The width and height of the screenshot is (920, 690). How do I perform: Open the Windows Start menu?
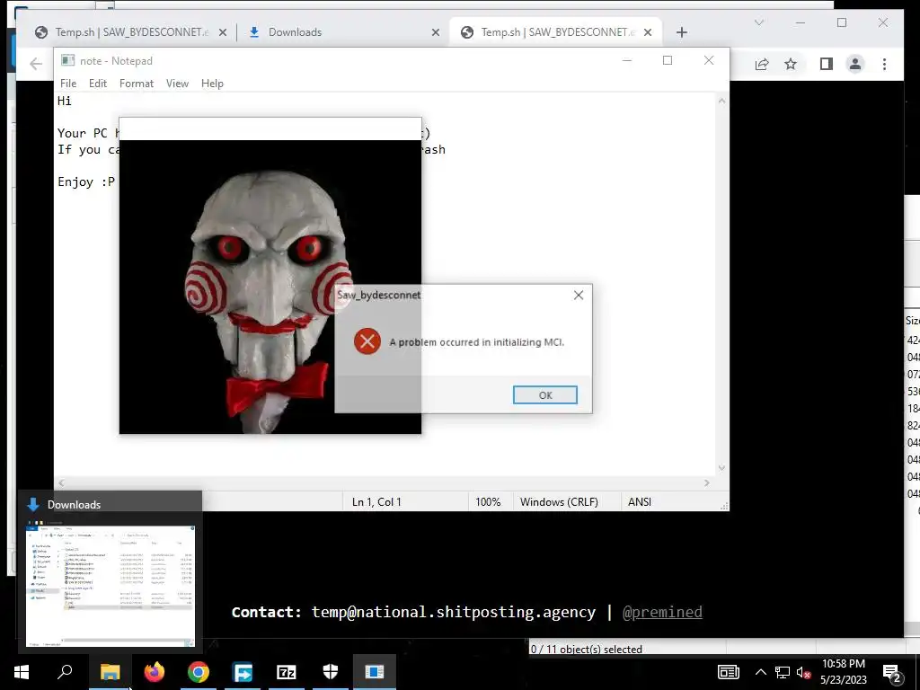tap(22, 672)
